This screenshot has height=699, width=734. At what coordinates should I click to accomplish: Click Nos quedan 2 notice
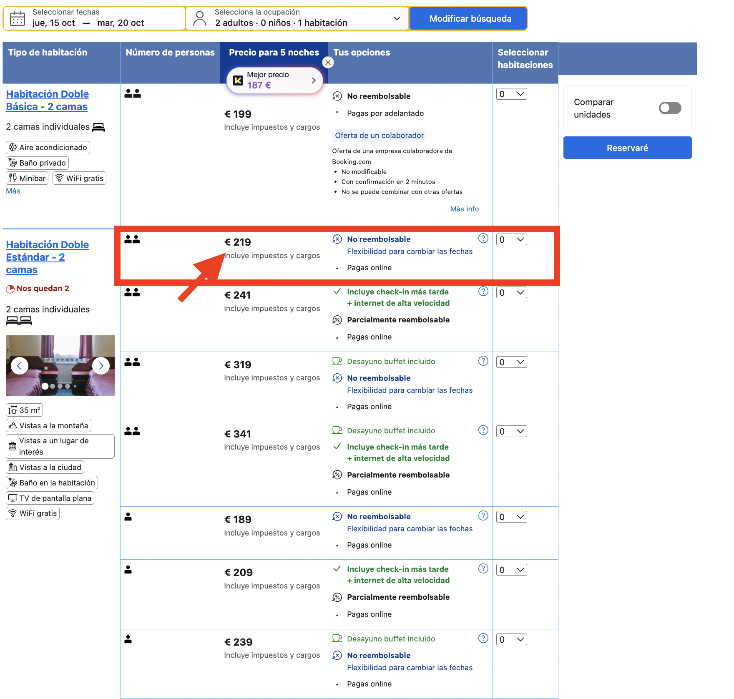click(x=38, y=289)
